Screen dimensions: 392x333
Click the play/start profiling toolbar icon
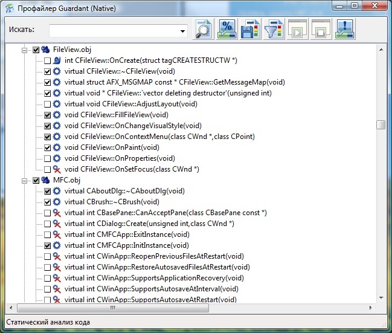click(297, 30)
